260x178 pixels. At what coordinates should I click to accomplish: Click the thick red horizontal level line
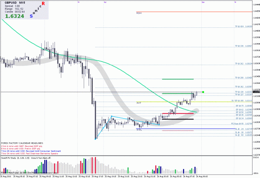[x=178, y=114]
